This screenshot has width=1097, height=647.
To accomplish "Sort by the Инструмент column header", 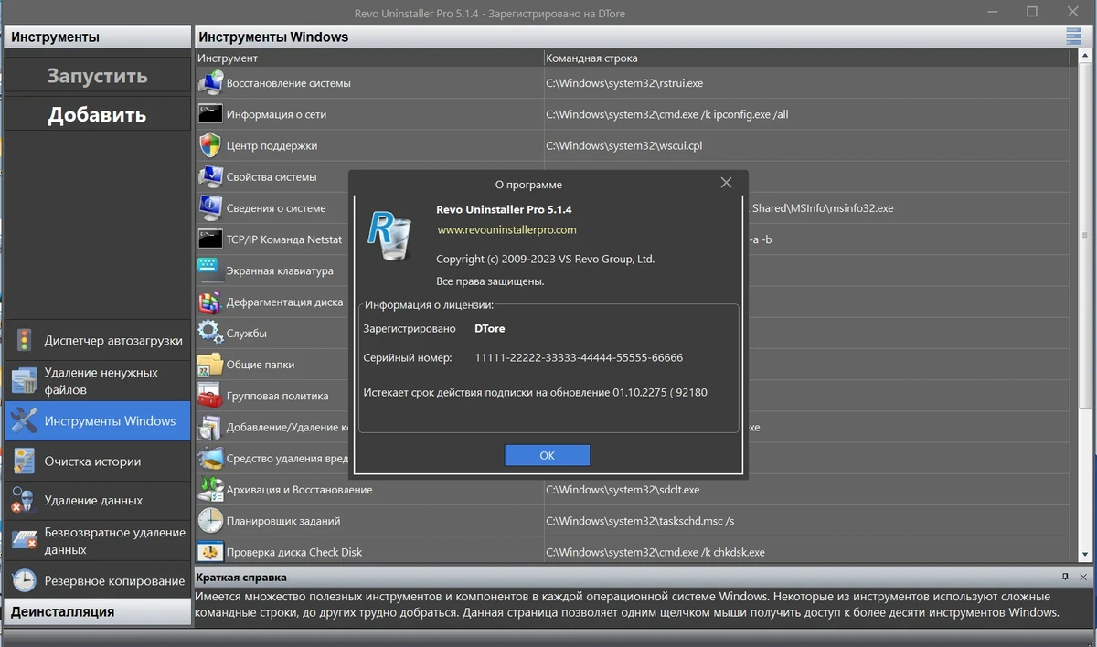I will coord(369,58).
